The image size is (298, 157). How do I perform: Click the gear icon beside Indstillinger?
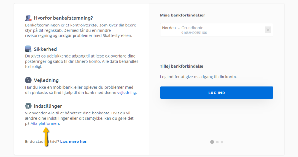pyautogui.click(x=28, y=106)
